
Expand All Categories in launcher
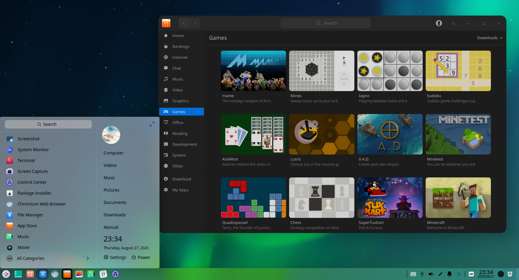pyautogui.click(x=48, y=259)
